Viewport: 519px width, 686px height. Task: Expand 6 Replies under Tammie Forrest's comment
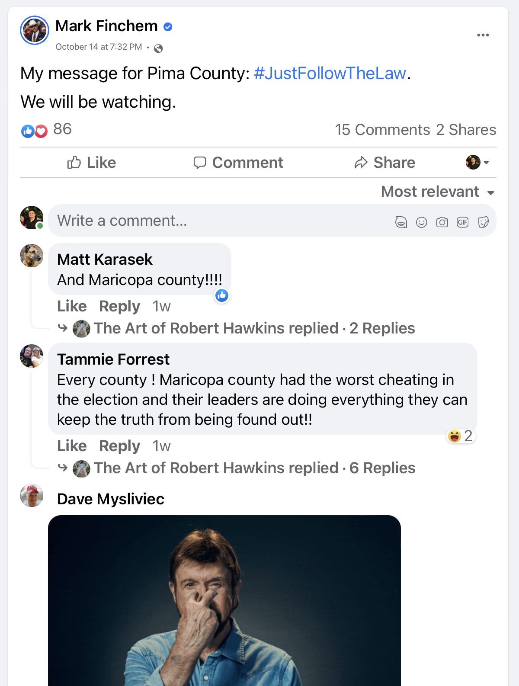click(382, 468)
